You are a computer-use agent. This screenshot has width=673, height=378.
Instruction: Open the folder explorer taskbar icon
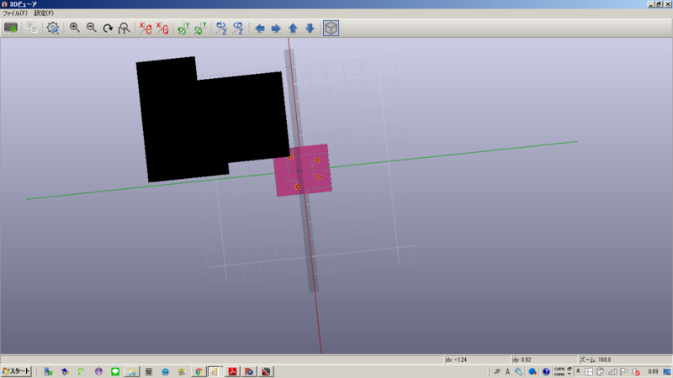point(132,371)
